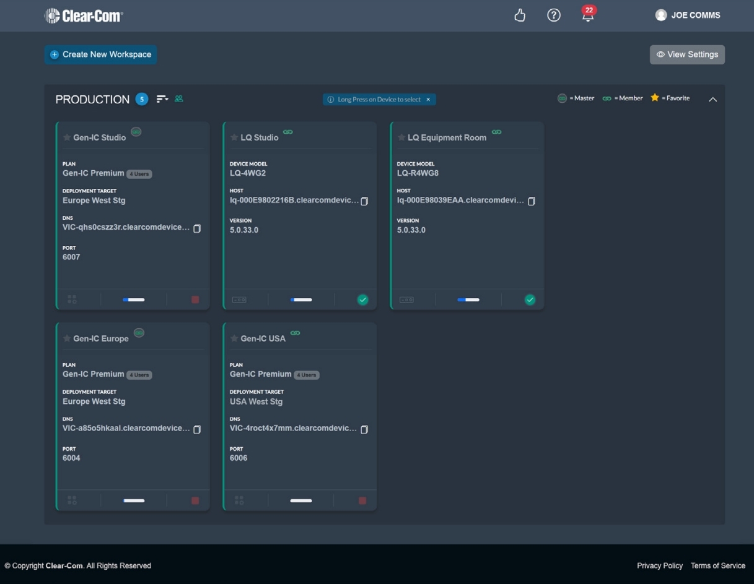
Task: Click the USA West Stg deployment target
Action: pos(256,401)
